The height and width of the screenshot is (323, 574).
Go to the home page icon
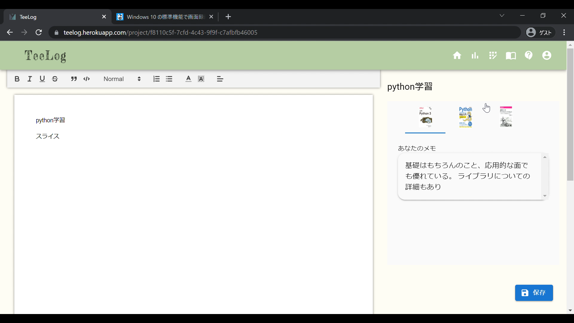[457, 56]
